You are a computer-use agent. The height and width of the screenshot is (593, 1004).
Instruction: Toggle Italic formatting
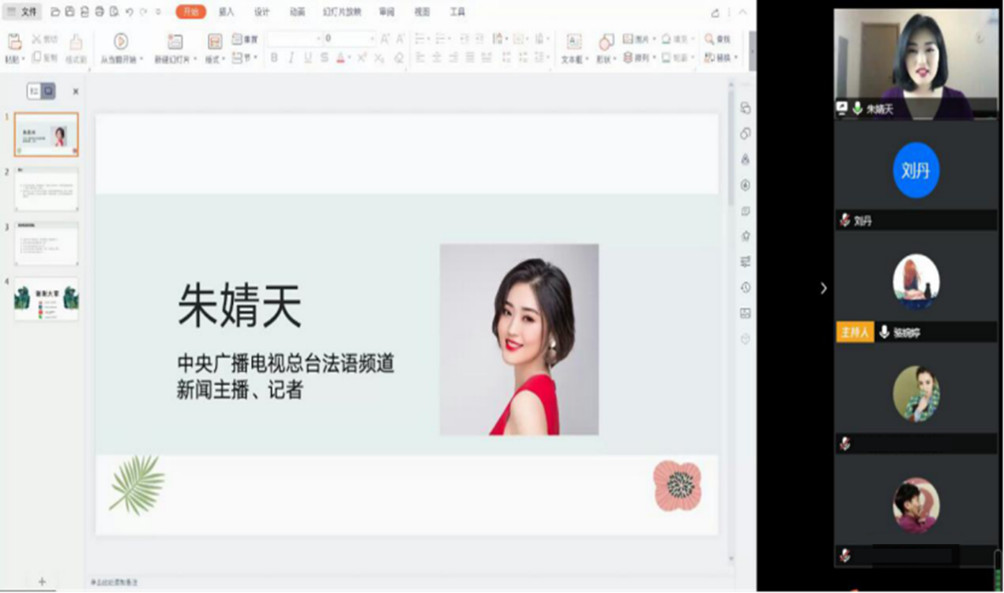[x=291, y=58]
